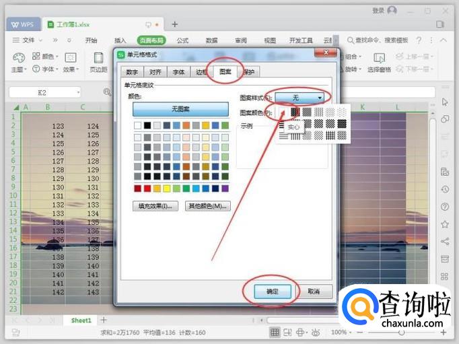Switch to normal grid view in status bar
This screenshot has height=344, width=459.
[275, 332]
